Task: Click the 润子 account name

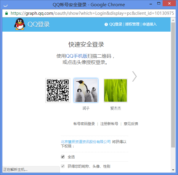Action: [x=86, y=108]
